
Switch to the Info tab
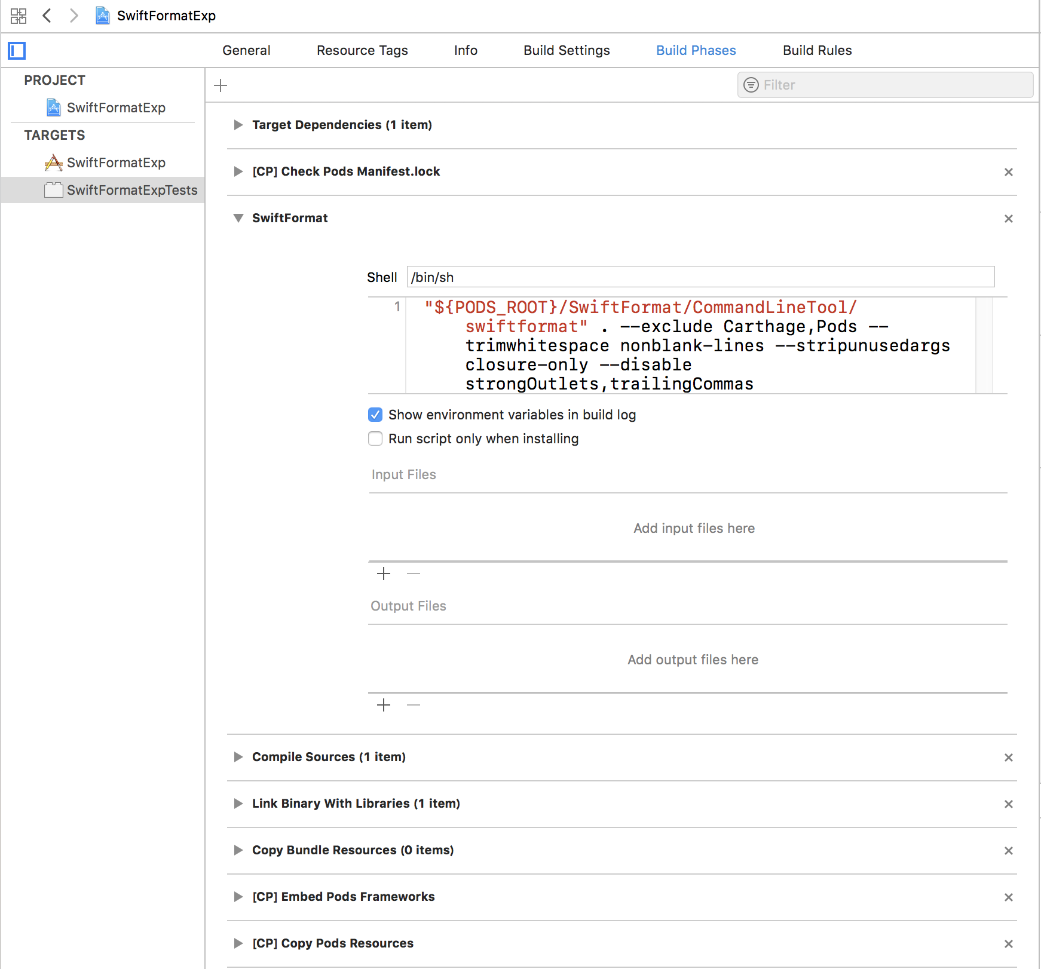pyautogui.click(x=466, y=51)
